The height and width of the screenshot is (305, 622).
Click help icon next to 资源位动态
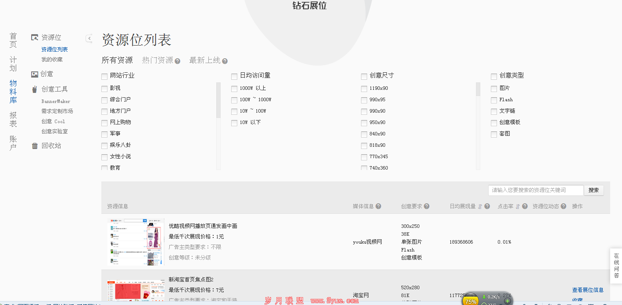pyautogui.click(x=563, y=206)
